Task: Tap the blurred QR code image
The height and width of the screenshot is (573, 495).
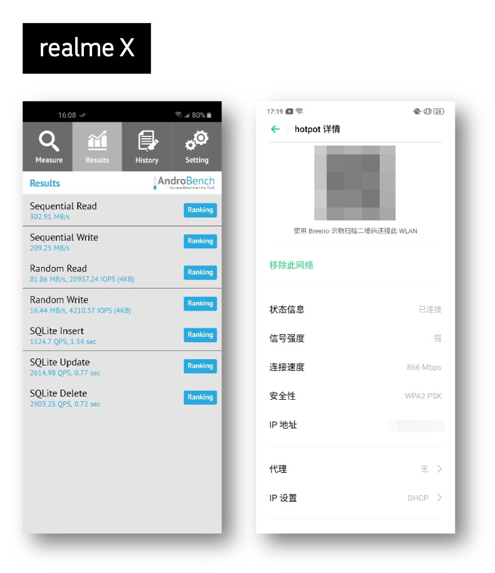Action: pos(355,183)
